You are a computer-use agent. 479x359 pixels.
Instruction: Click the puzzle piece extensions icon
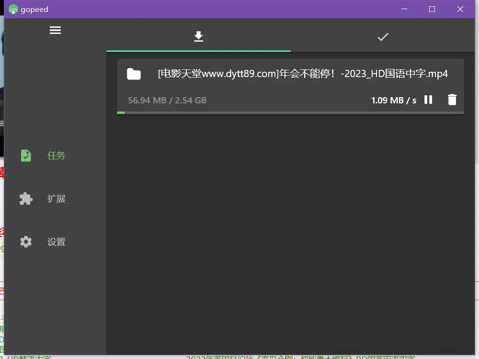coord(26,199)
